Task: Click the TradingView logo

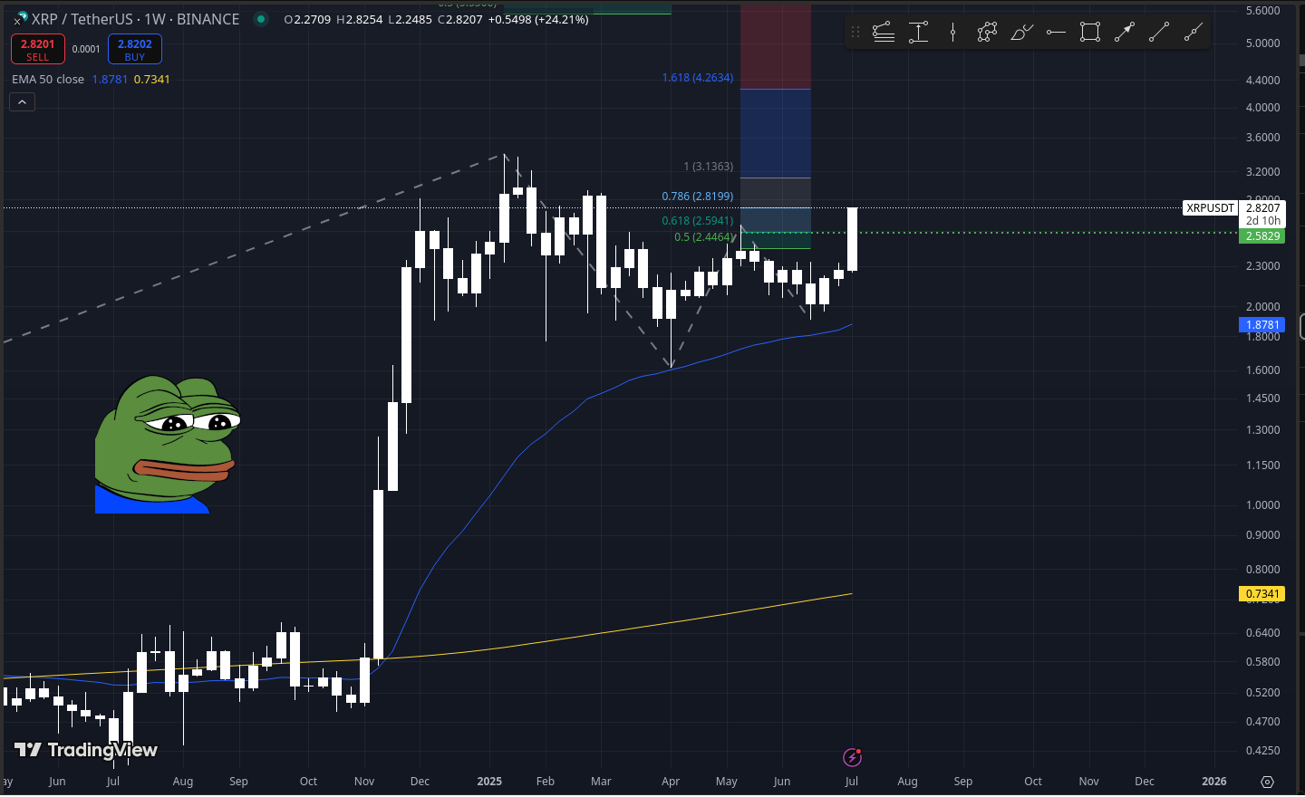Action: [x=86, y=750]
